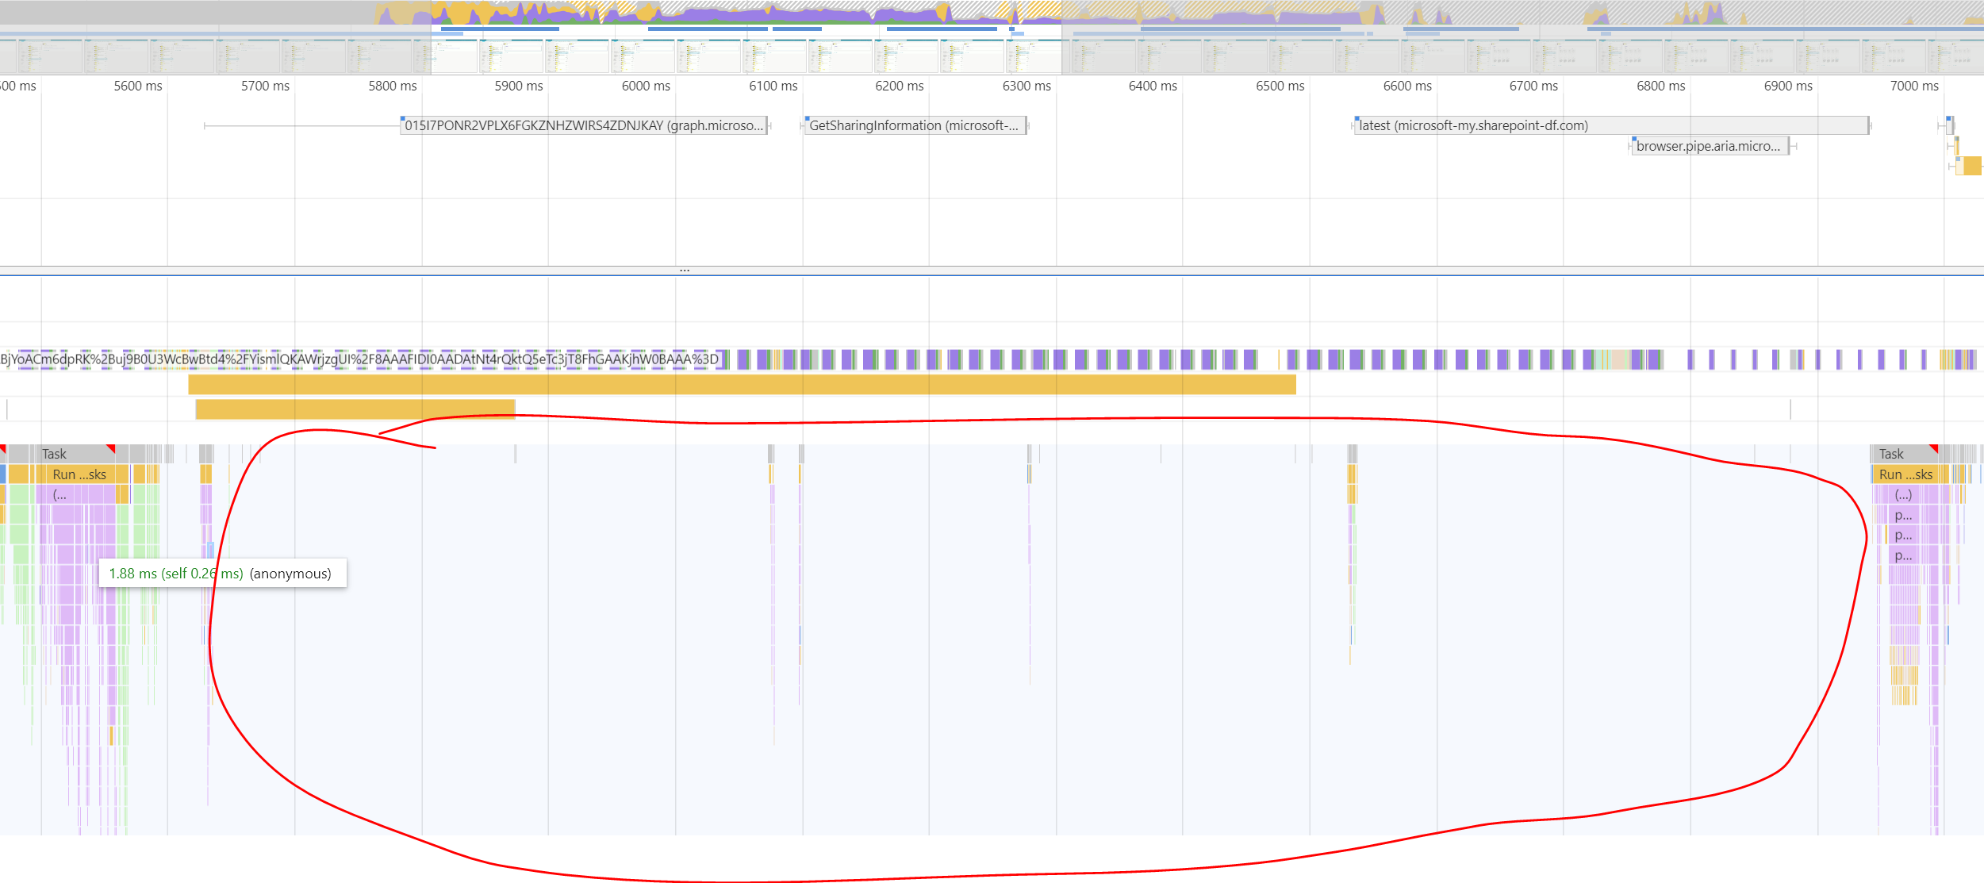Select the Run ...sks frame under Task
This screenshot has height=883, width=1984.
click(78, 474)
